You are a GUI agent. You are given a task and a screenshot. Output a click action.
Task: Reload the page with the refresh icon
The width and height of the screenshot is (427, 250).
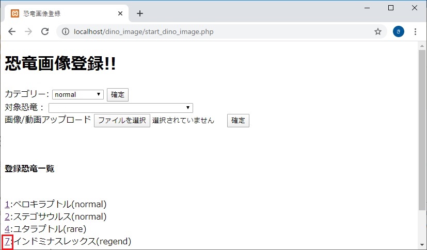(x=45, y=31)
